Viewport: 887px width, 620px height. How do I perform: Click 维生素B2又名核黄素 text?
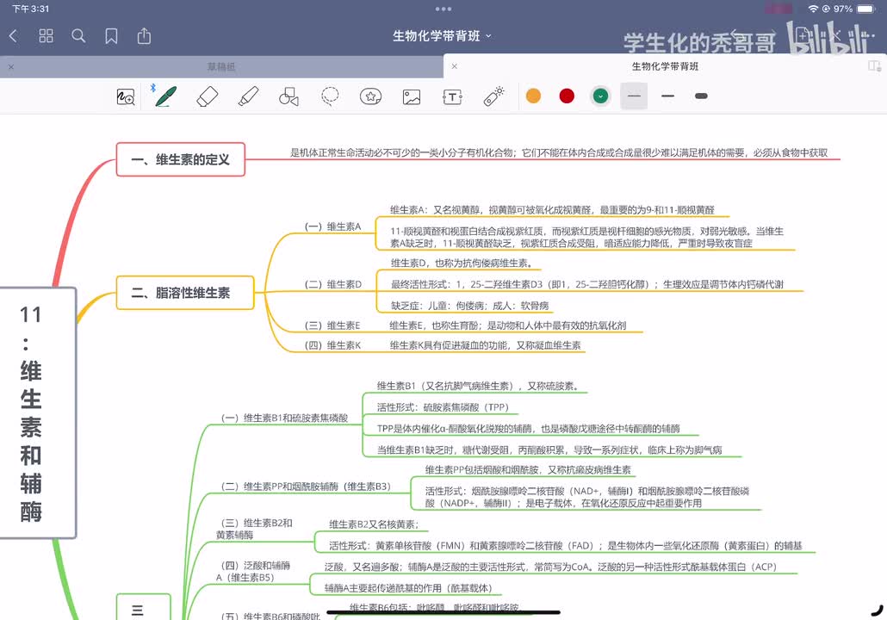tap(374, 524)
